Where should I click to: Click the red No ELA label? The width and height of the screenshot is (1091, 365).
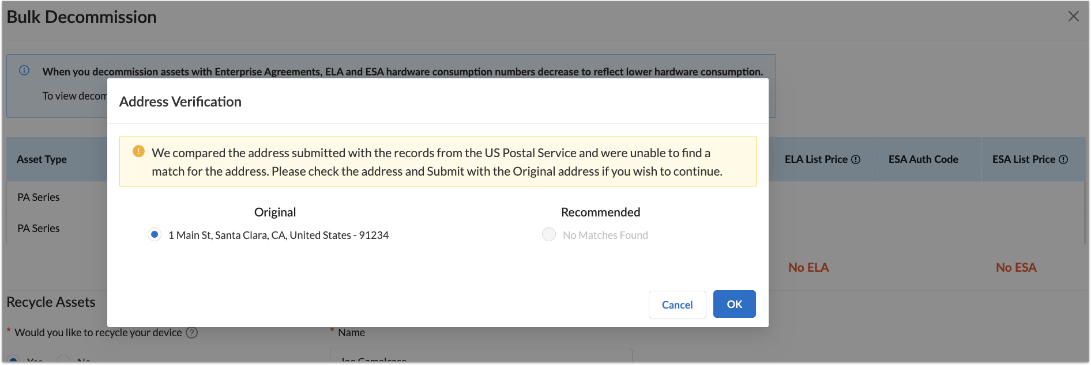[x=808, y=268]
